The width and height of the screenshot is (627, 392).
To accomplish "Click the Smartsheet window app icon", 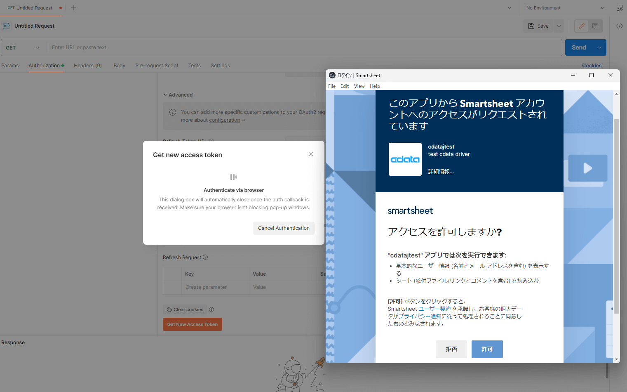I will click(x=332, y=75).
